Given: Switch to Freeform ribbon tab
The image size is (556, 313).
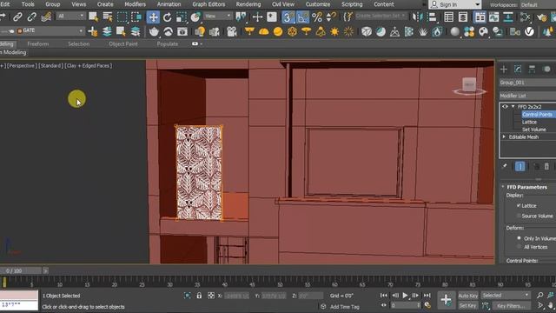Looking at the screenshot, I should [x=38, y=44].
